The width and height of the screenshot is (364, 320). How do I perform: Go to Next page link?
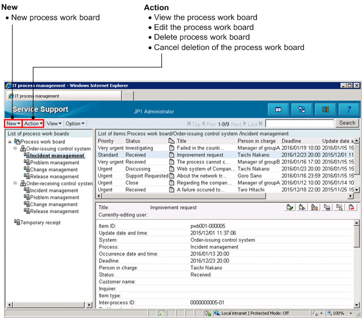238,124
